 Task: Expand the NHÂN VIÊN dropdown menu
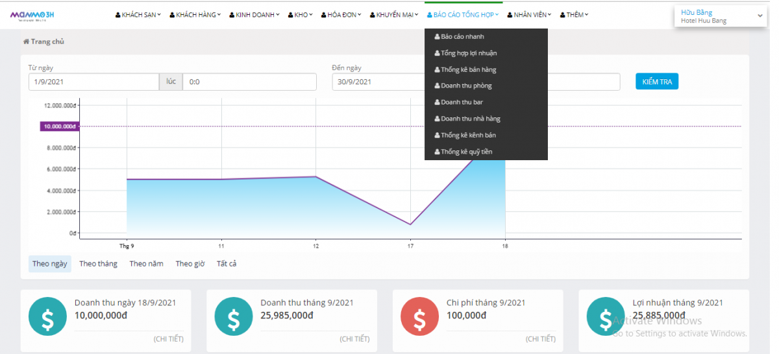tap(529, 15)
